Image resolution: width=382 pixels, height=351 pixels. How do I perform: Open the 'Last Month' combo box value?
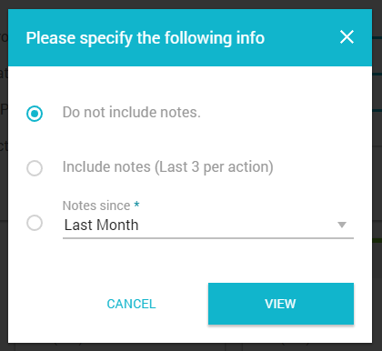208,225
